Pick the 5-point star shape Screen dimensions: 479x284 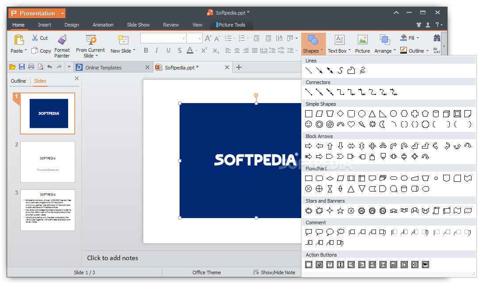point(340,211)
